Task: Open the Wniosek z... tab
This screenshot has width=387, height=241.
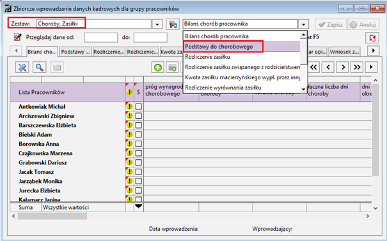Action: click(344, 52)
